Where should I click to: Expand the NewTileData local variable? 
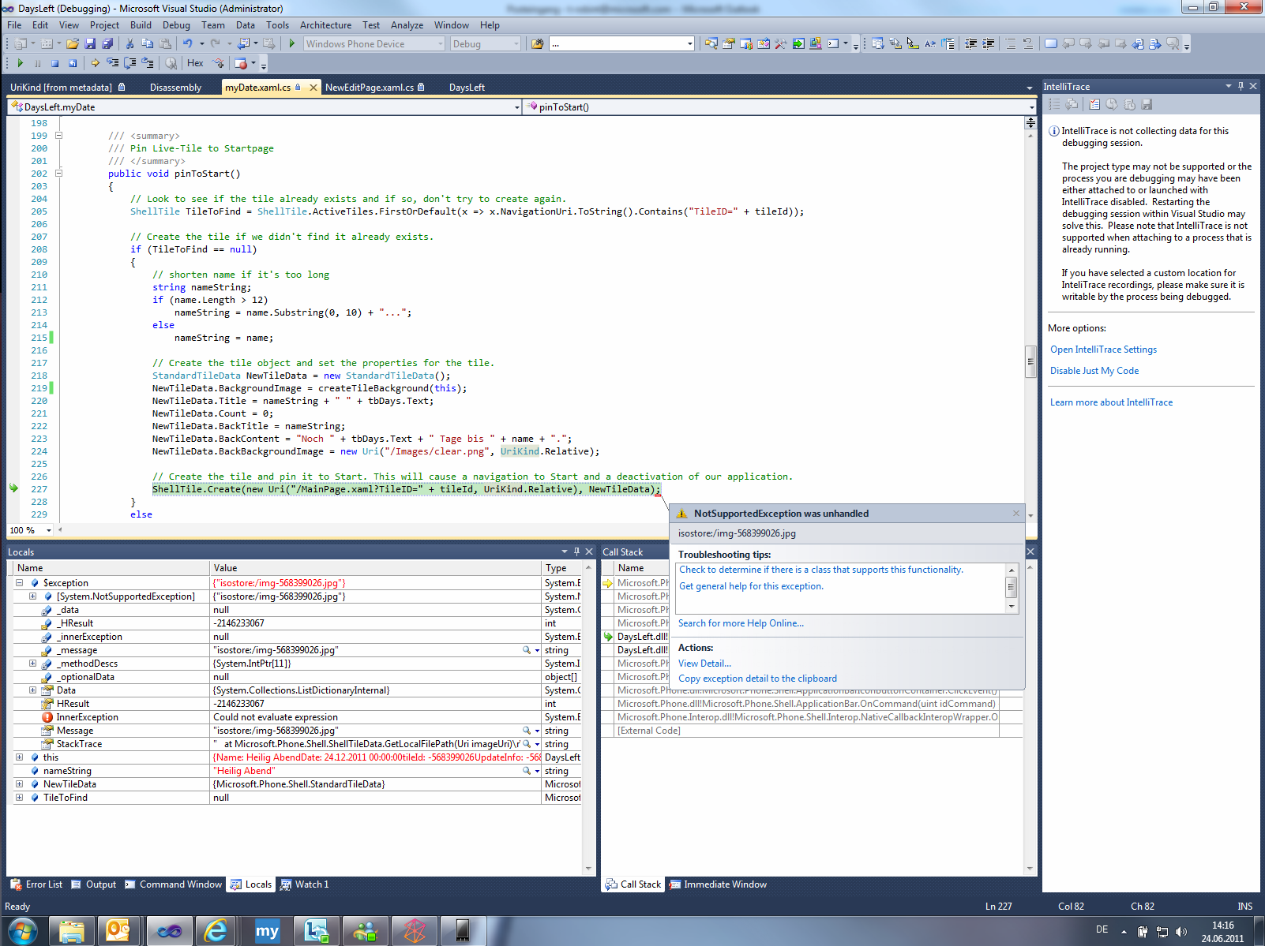[x=19, y=784]
